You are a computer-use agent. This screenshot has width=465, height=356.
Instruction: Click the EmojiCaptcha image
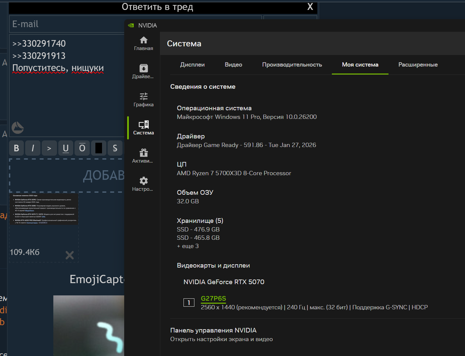[89, 326]
